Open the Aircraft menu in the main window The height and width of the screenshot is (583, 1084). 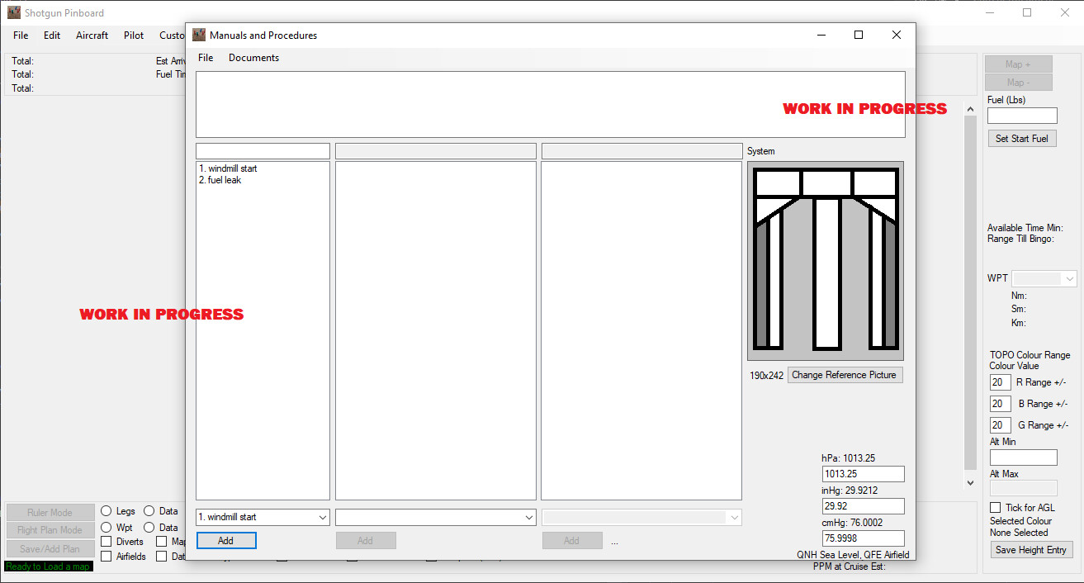pos(92,36)
